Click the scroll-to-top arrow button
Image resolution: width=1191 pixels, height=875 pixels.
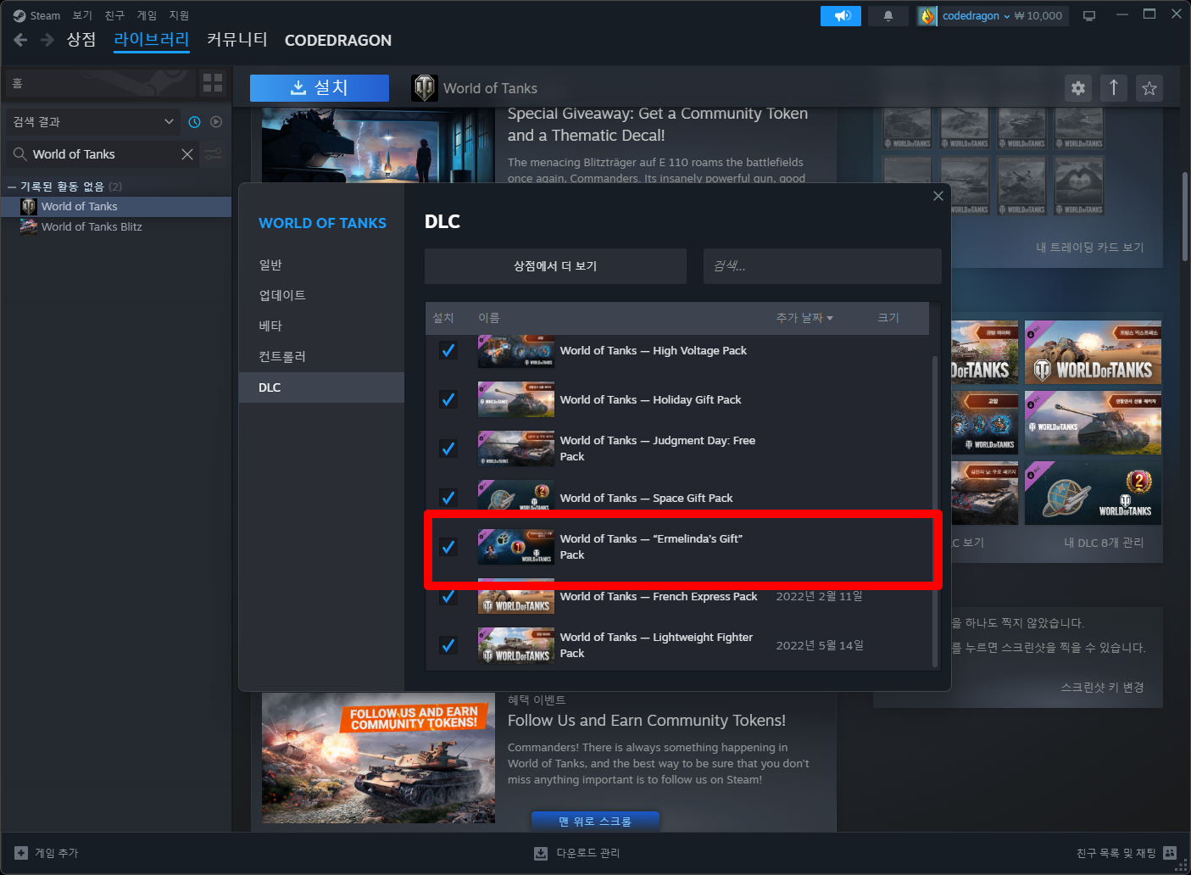(1114, 88)
